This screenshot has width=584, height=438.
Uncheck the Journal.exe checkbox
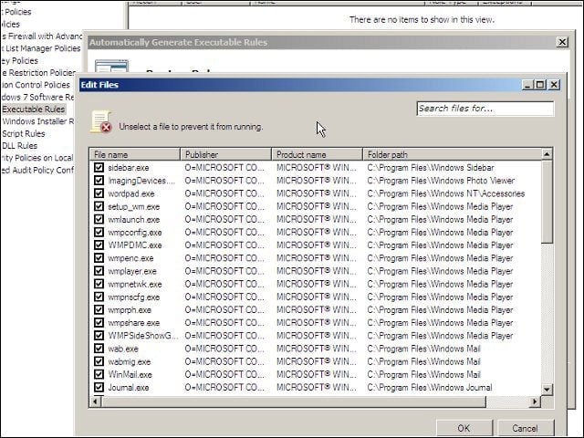point(99,387)
